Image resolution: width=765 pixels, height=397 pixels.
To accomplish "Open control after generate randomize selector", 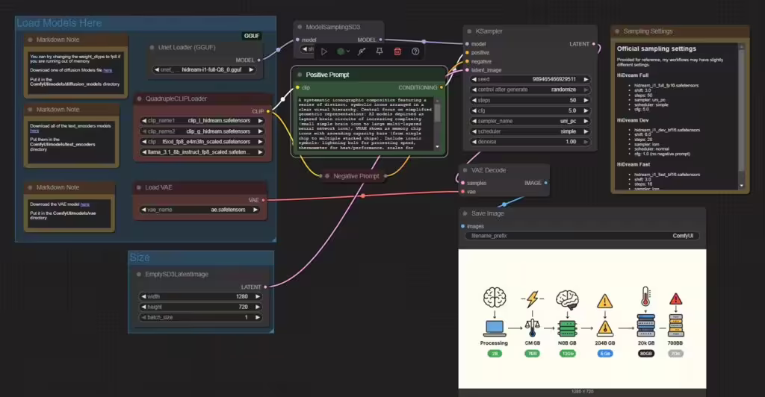I will point(530,90).
